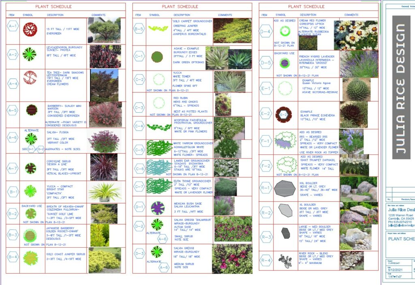Click the White Yarrow groundcover hatch symbol C-5
Screen dimensions: 415x285
point(159,148)
